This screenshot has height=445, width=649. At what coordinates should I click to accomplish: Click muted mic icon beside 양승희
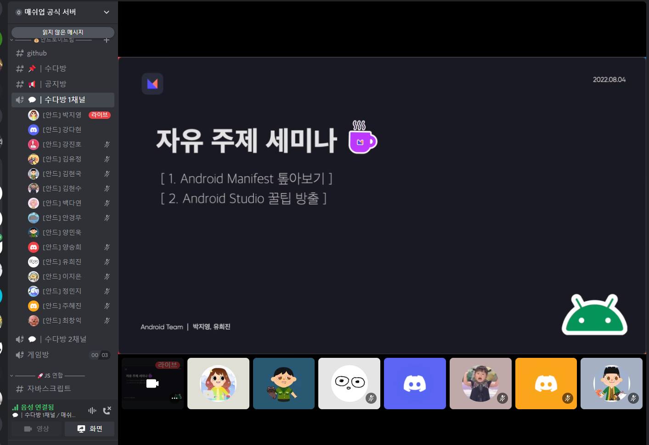[107, 247]
